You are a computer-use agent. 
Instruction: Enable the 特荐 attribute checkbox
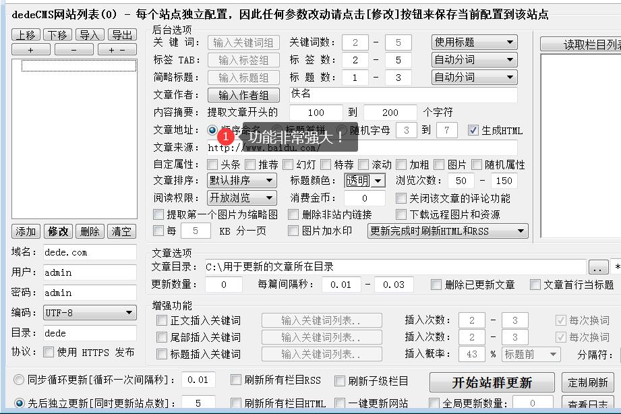(x=326, y=165)
